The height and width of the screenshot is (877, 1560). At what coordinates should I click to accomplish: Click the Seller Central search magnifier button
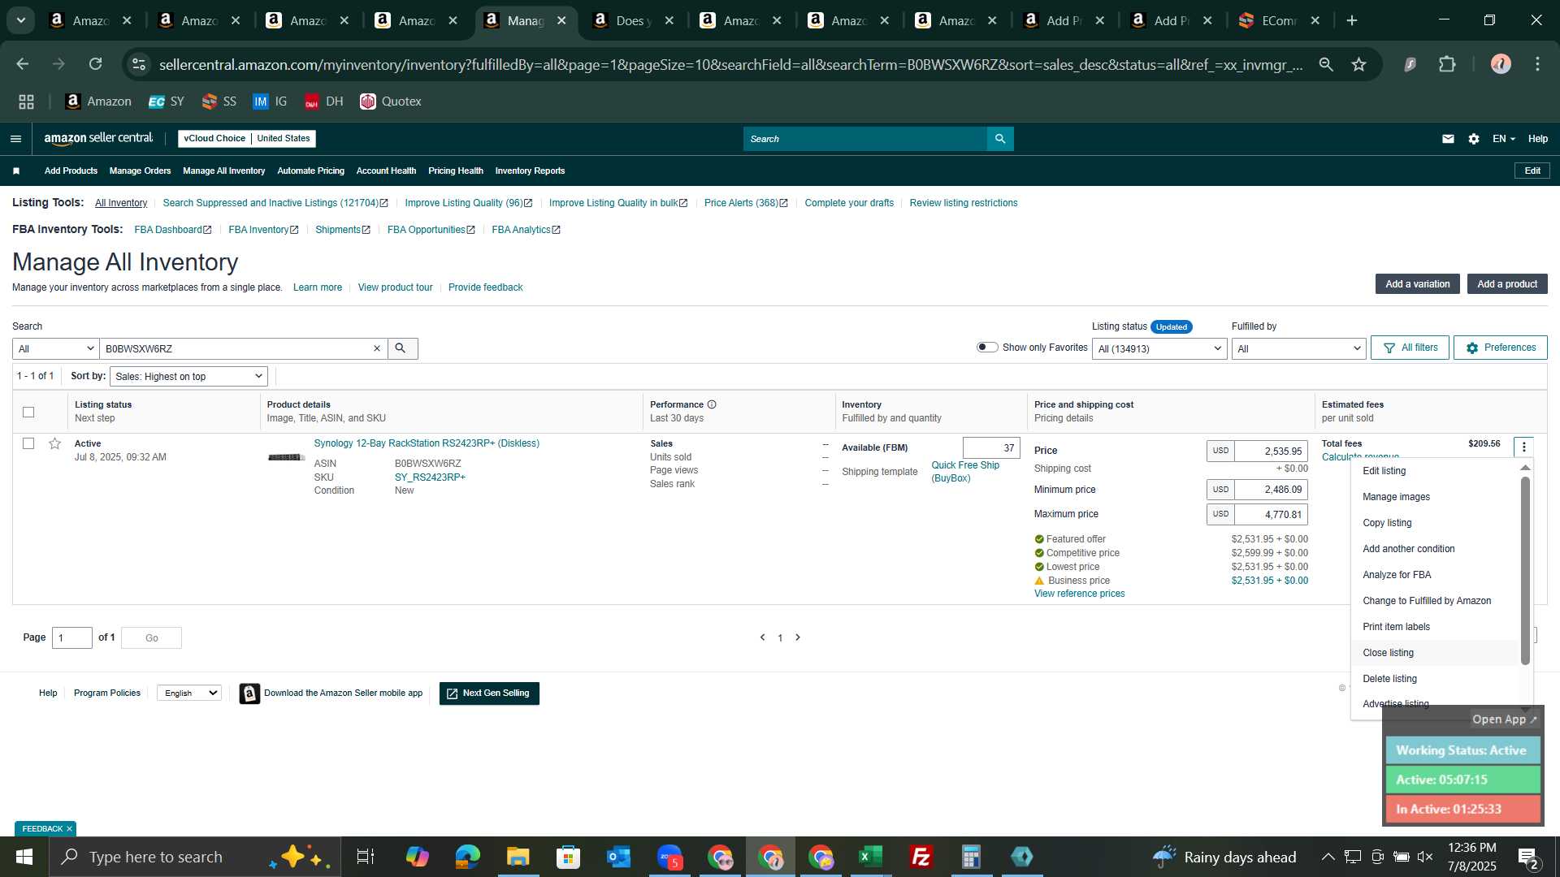[x=1000, y=139]
